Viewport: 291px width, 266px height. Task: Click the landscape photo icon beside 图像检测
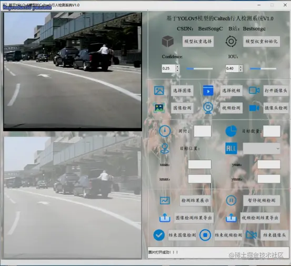click(x=159, y=108)
